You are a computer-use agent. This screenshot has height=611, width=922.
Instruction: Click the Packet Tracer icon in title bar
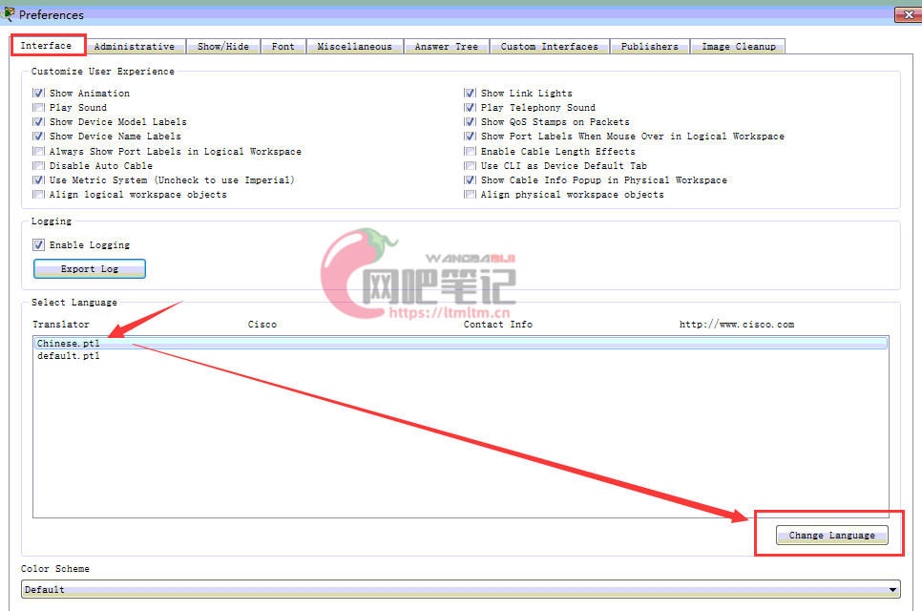[x=9, y=13]
